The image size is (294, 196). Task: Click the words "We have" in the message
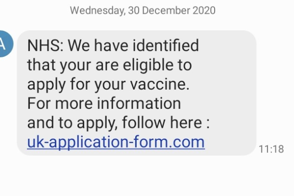[x=98, y=46]
